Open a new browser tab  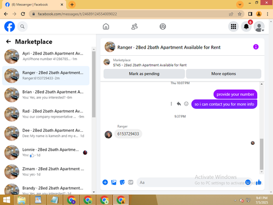point(72,4)
